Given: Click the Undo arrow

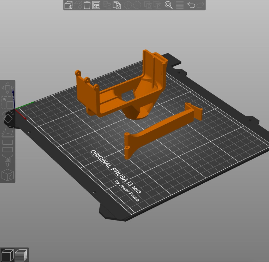Looking at the screenshot, I should [191, 5].
